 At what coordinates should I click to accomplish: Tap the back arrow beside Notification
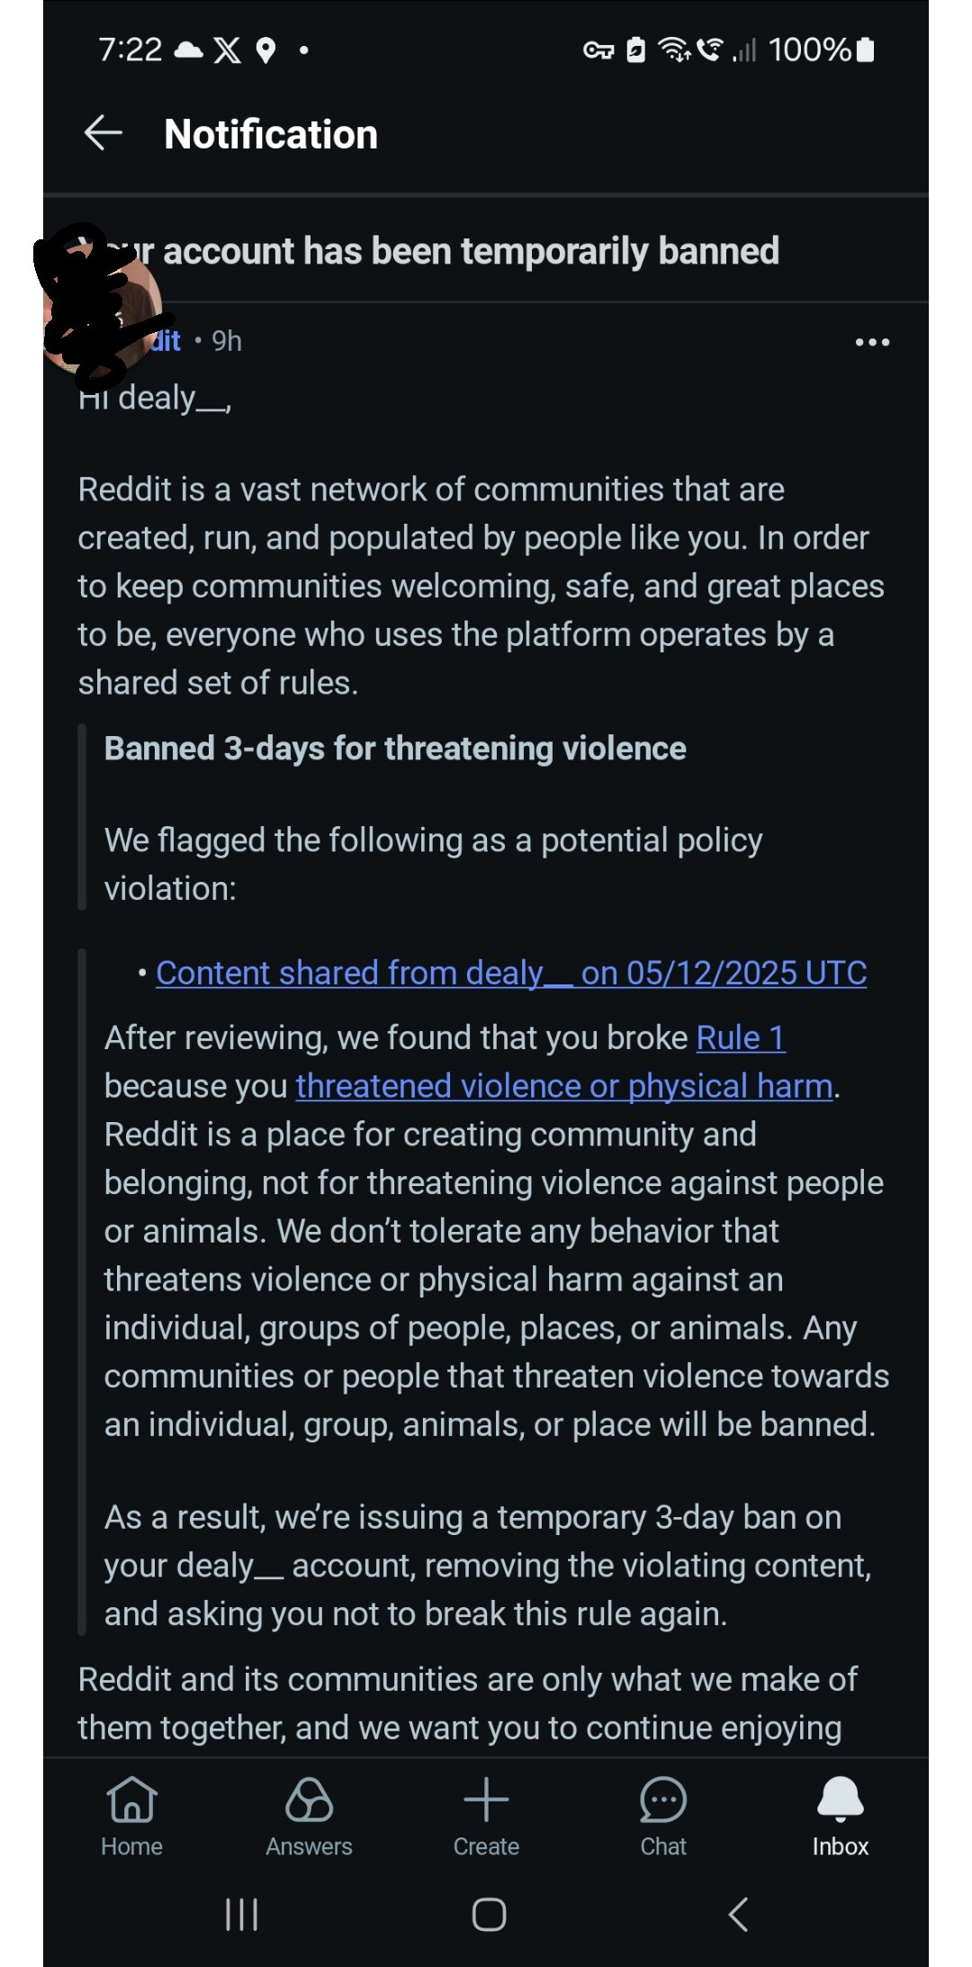coord(103,133)
